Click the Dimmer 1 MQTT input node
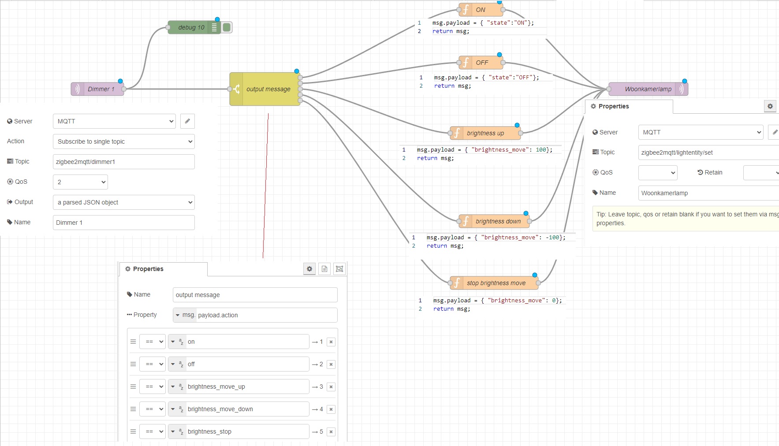The image size is (779, 446). coord(97,89)
